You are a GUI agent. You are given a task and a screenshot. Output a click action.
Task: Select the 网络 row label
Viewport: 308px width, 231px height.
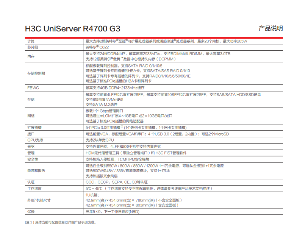(31, 116)
